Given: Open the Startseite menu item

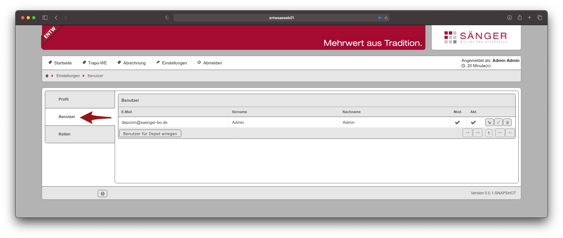Looking at the screenshot, I should pyautogui.click(x=60, y=63).
